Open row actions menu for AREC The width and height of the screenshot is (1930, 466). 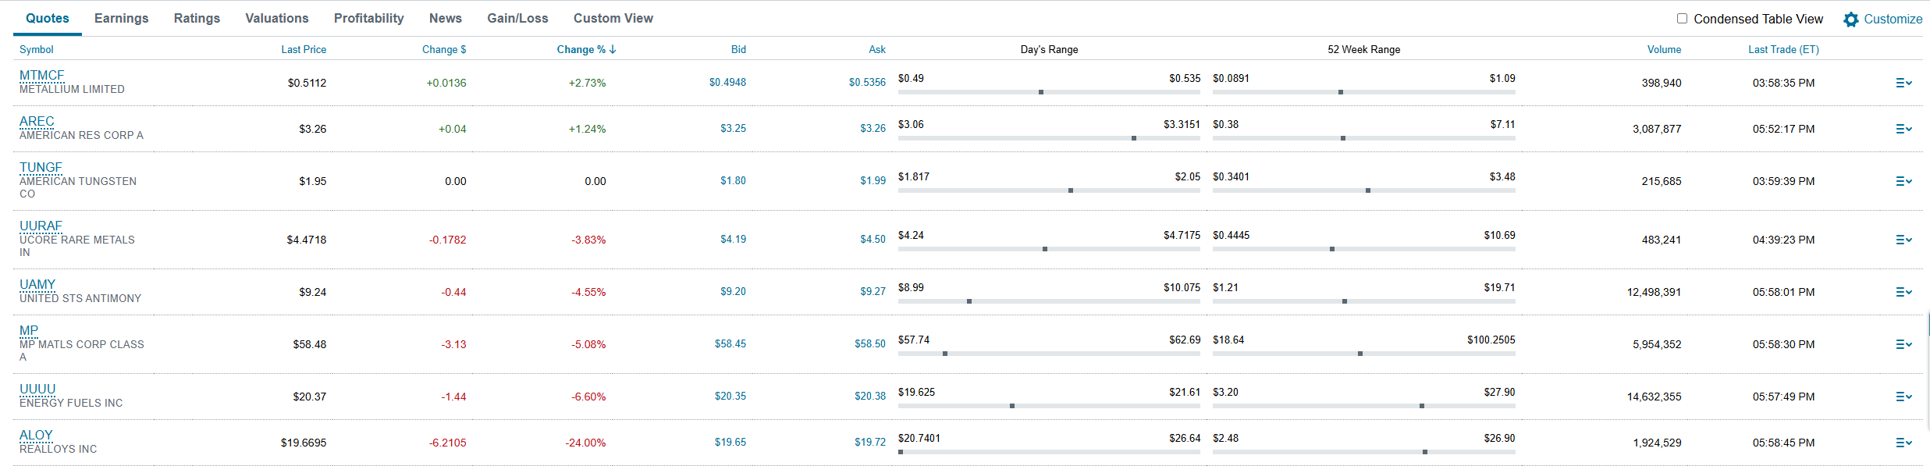pos(1903,129)
